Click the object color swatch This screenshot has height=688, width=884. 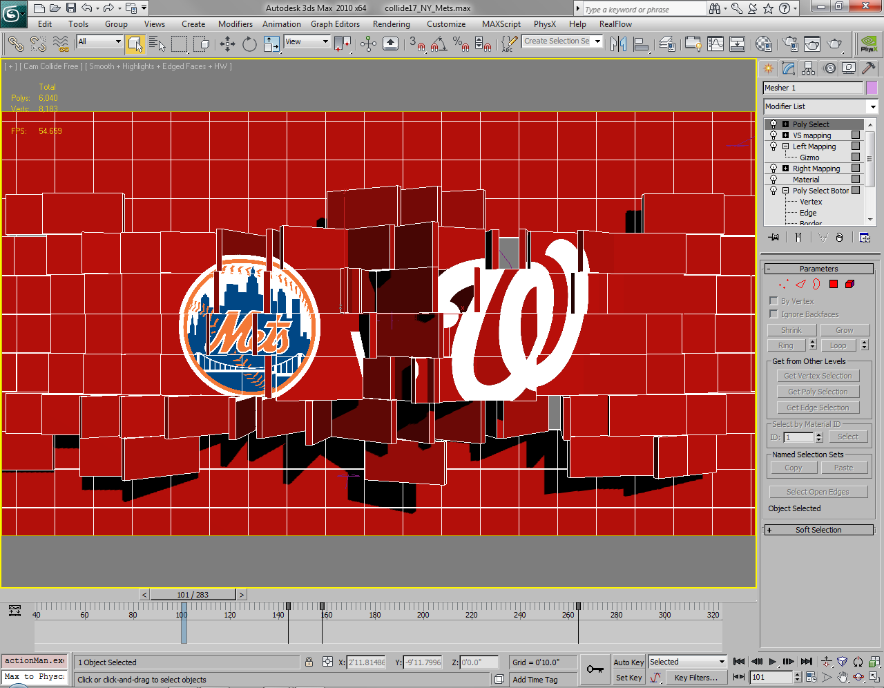(872, 88)
